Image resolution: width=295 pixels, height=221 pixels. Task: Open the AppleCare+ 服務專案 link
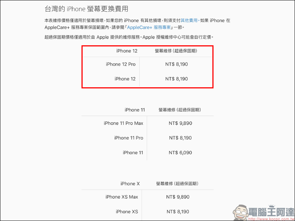point(149,27)
